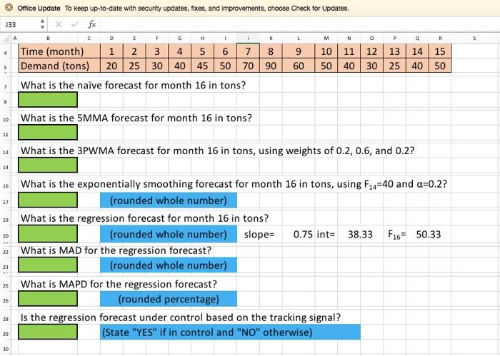
Task: Click green answer cell for MAD
Action: coord(48,265)
